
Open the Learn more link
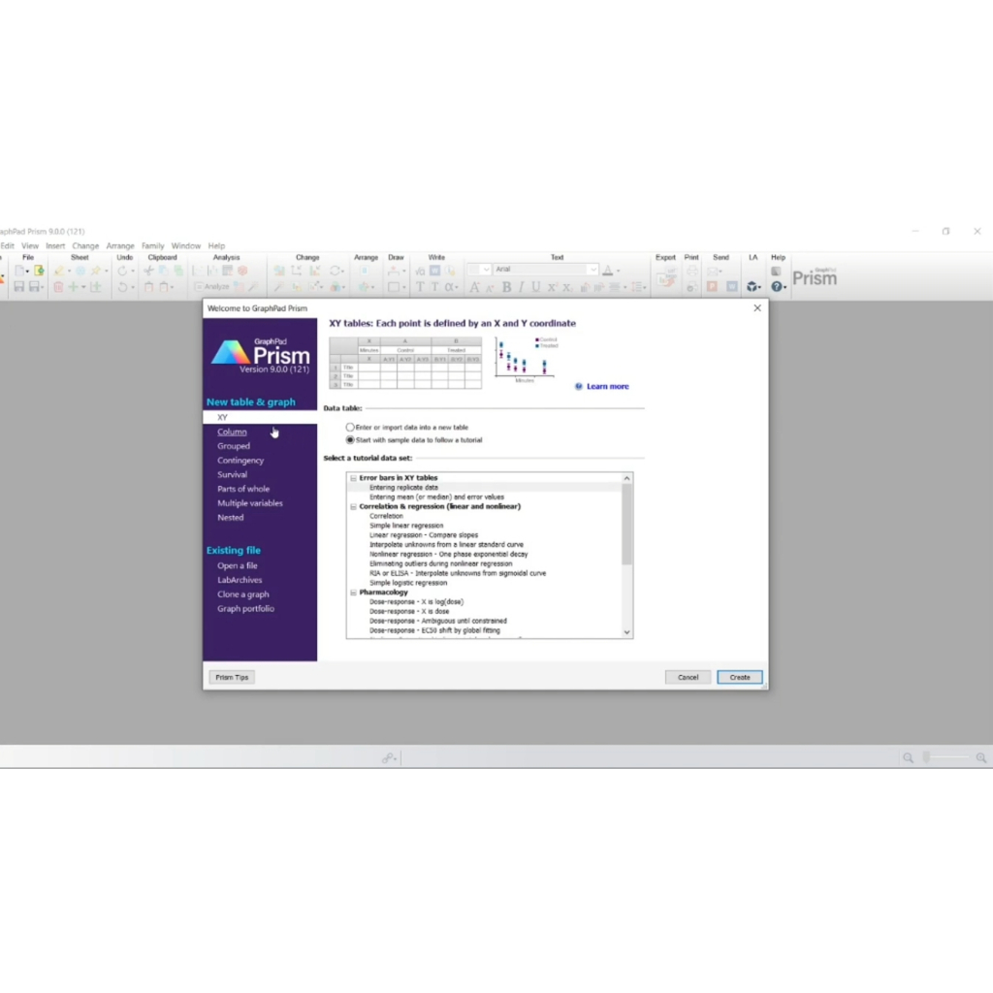pyautogui.click(x=607, y=386)
